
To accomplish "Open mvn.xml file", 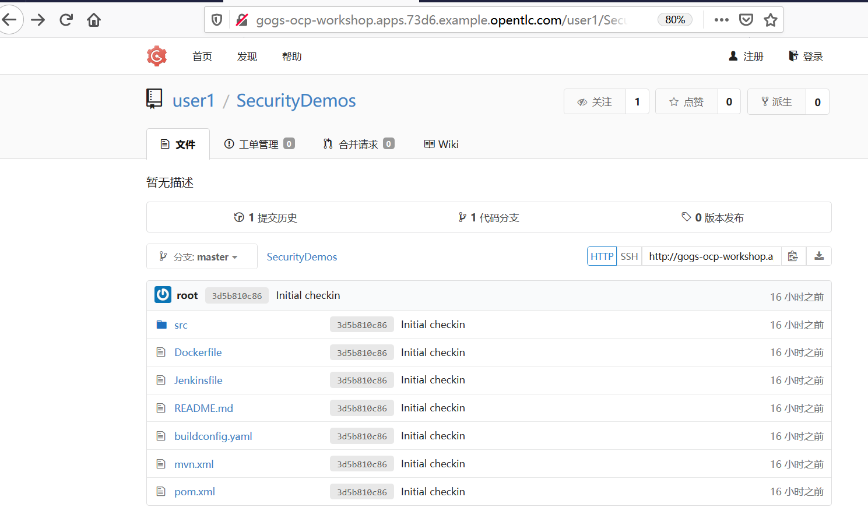I will point(194,464).
